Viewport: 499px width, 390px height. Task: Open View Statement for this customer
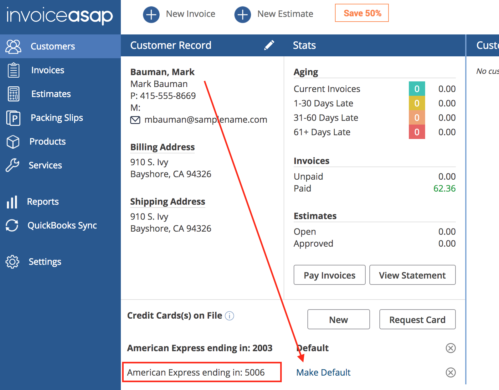[x=412, y=275]
